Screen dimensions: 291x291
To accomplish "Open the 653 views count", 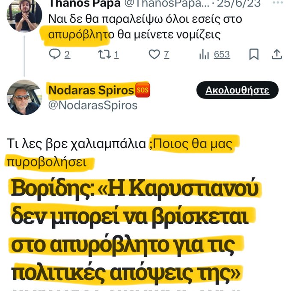I will coord(222,55).
